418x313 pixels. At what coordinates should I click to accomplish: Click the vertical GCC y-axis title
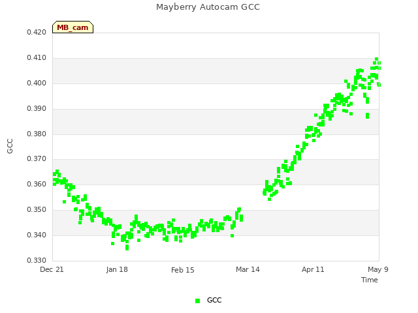[10, 146]
